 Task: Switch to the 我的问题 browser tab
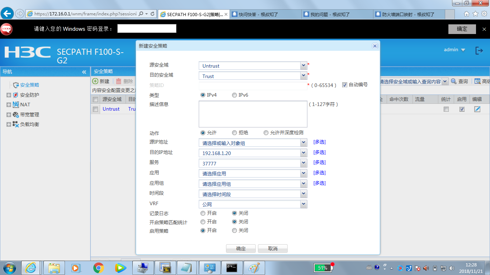click(337, 14)
